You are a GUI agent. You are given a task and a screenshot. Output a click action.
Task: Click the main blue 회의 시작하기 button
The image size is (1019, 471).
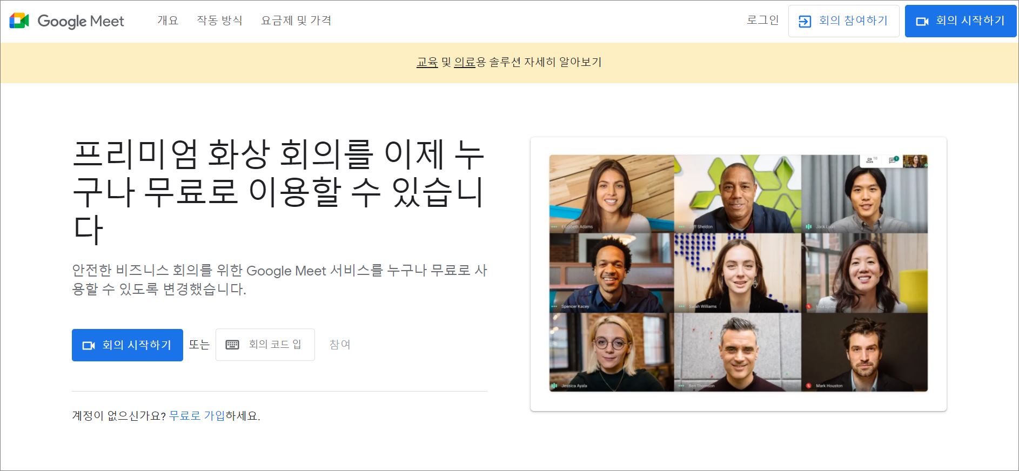tap(128, 345)
